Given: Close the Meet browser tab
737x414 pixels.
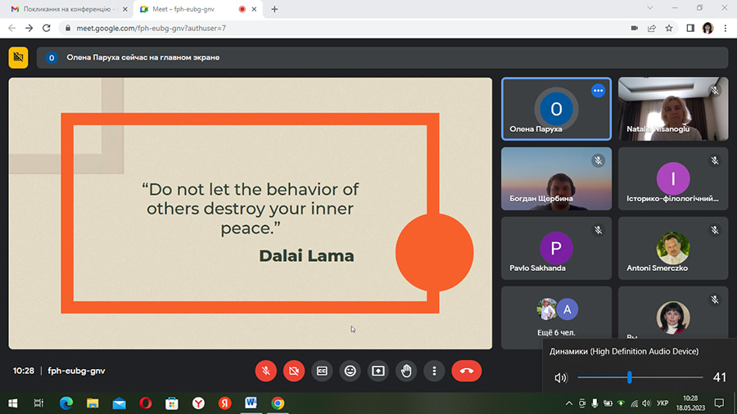Looking at the screenshot, I should pyautogui.click(x=255, y=9).
